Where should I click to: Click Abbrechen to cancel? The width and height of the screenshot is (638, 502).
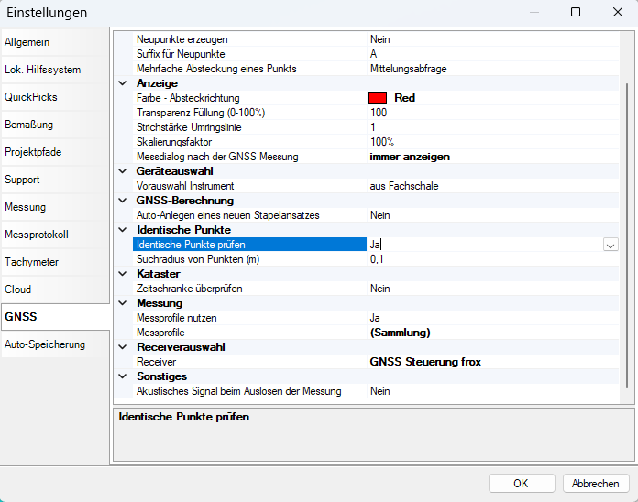[x=595, y=483]
